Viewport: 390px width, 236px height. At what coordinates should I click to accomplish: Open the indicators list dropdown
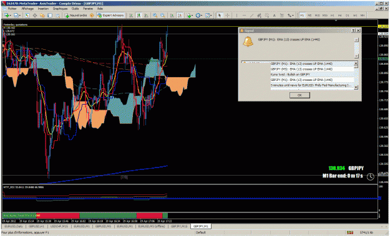[190, 16]
